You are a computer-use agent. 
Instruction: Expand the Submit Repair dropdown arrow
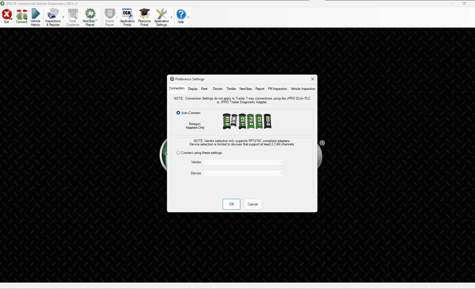click(x=117, y=17)
